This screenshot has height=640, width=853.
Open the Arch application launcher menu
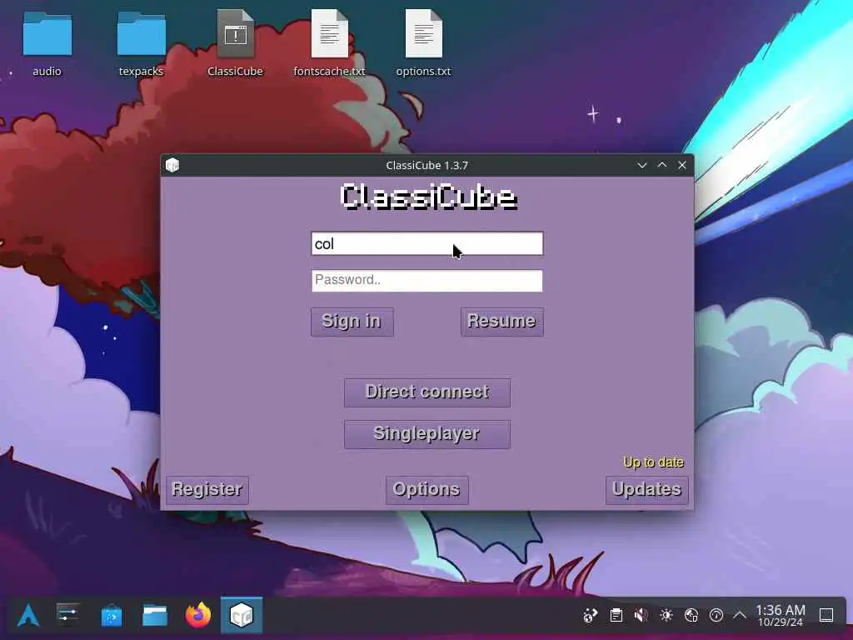[x=28, y=616]
